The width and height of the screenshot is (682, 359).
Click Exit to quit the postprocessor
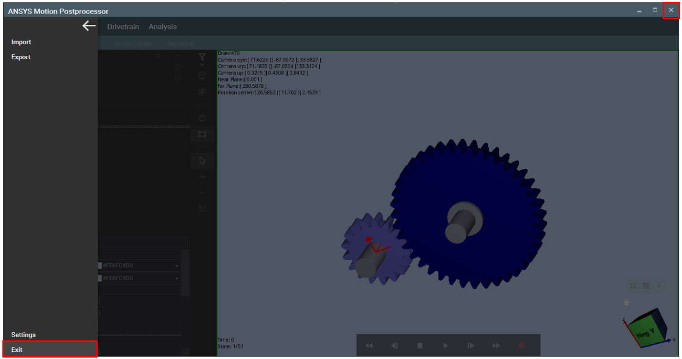pyautogui.click(x=17, y=349)
